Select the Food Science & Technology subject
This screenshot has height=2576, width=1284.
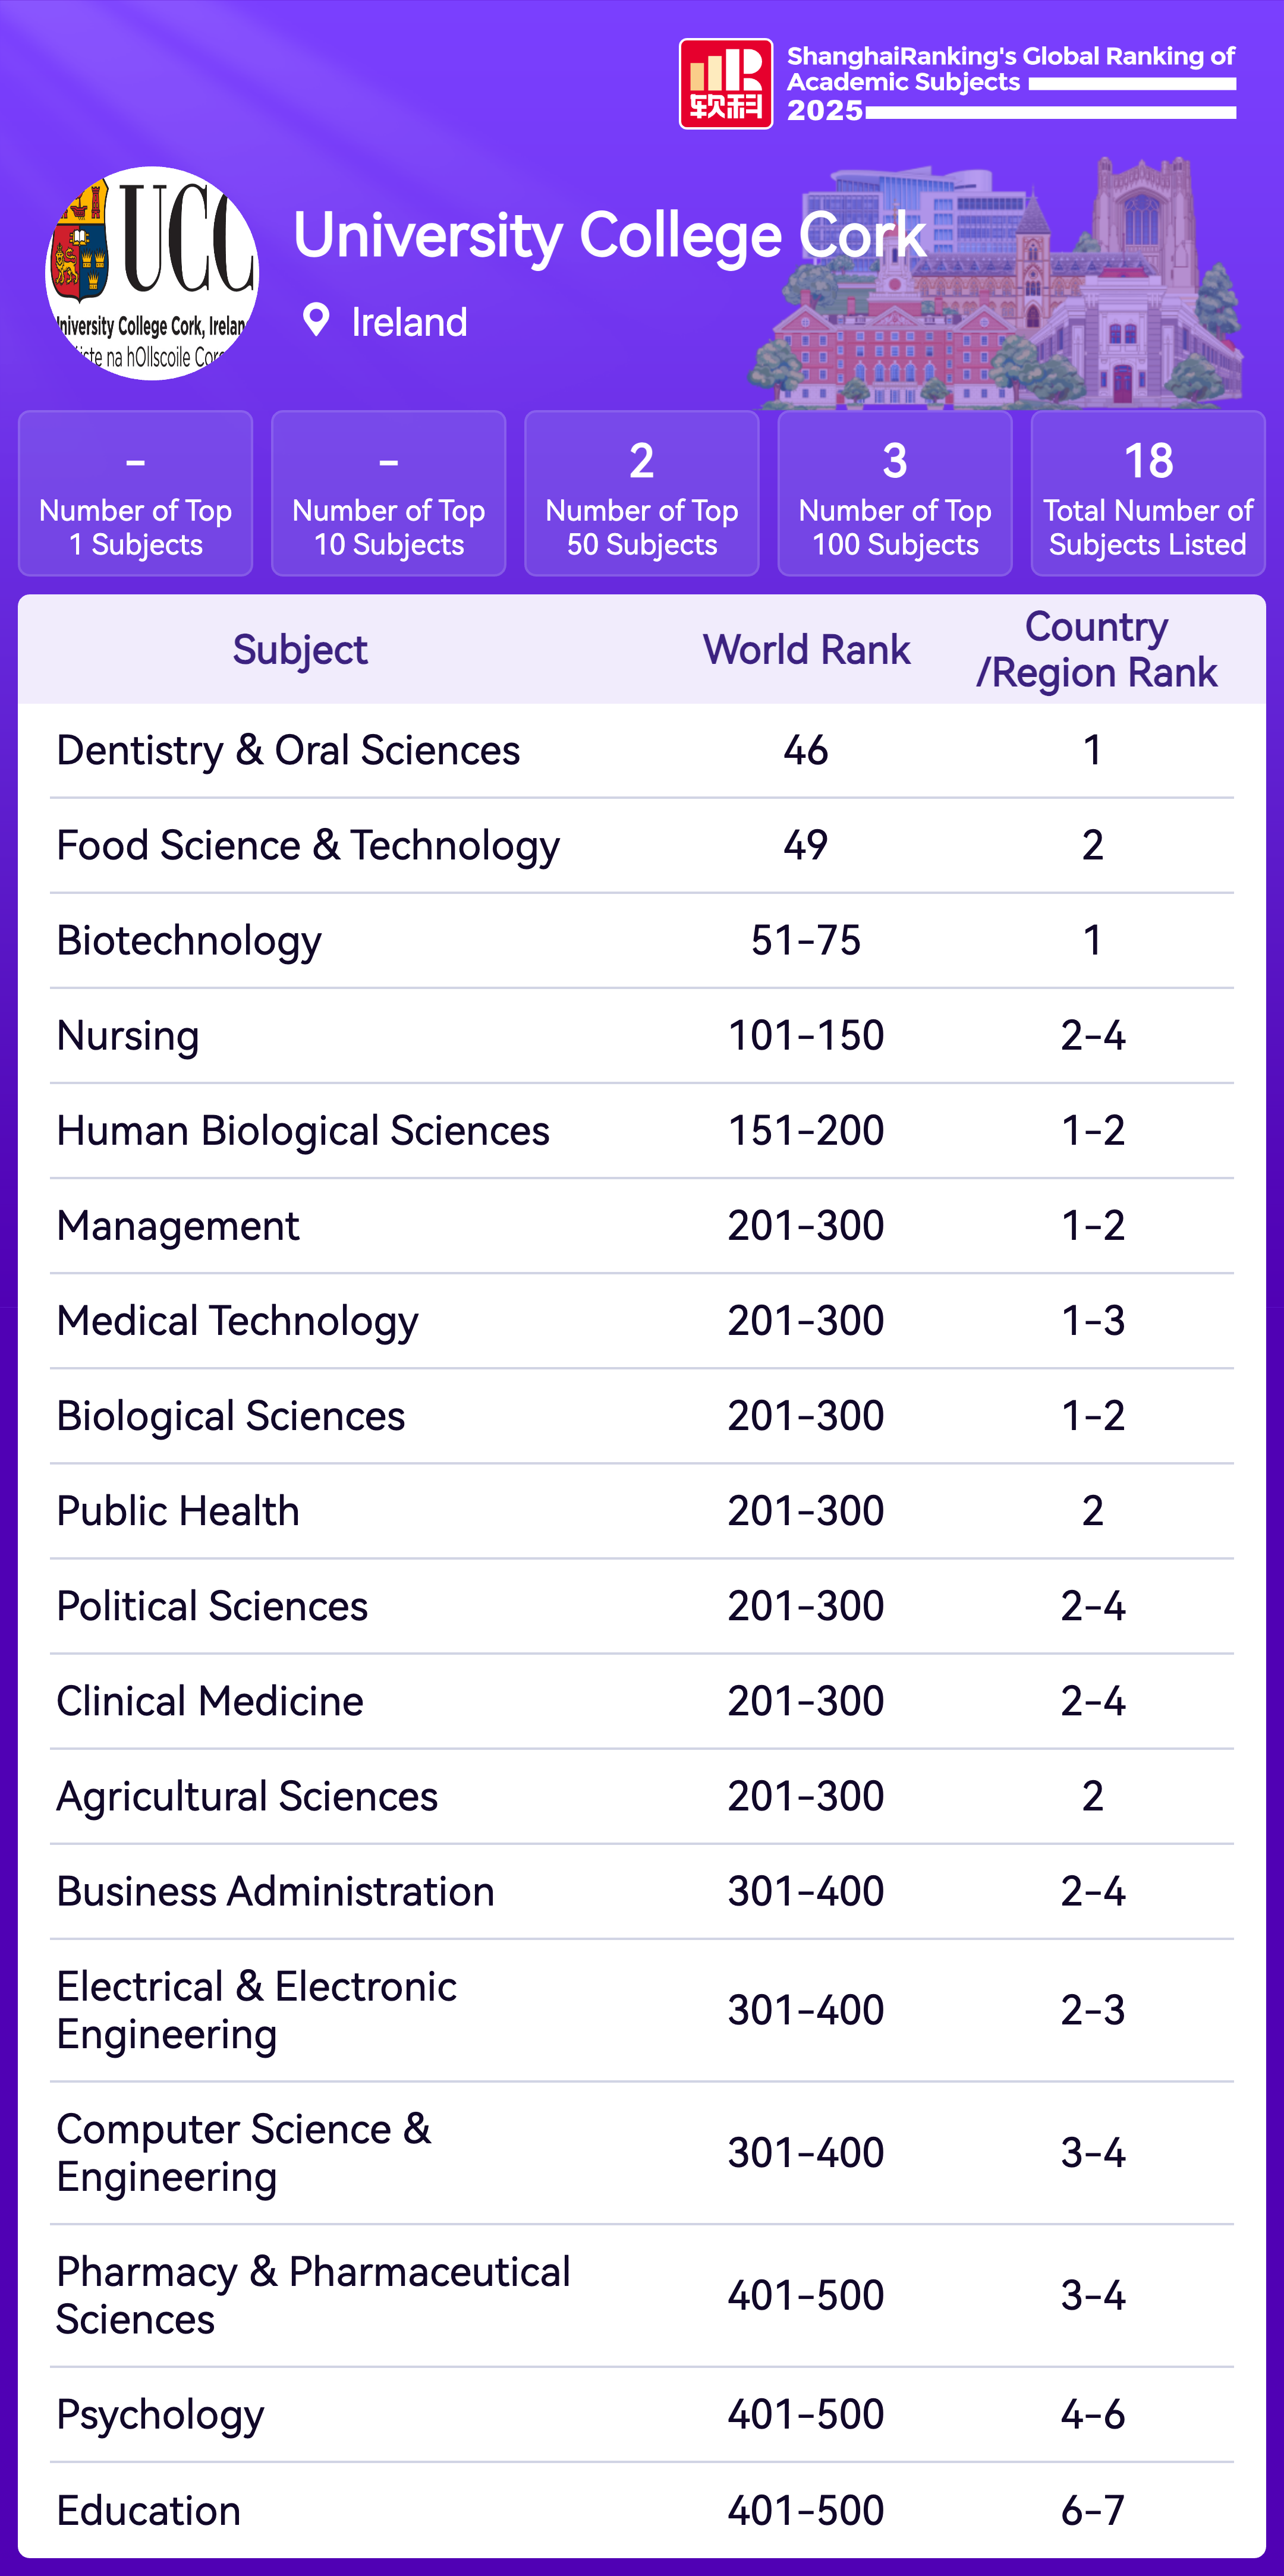pyautogui.click(x=308, y=846)
